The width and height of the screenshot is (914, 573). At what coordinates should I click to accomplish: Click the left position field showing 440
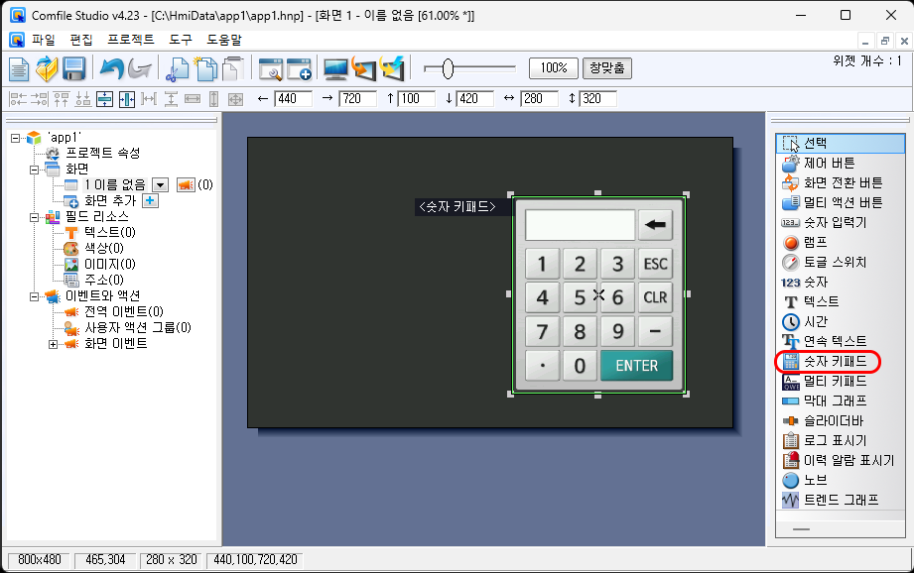pos(294,99)
